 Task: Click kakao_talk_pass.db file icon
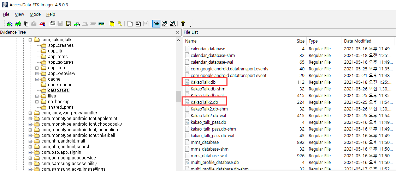point(187,122)
